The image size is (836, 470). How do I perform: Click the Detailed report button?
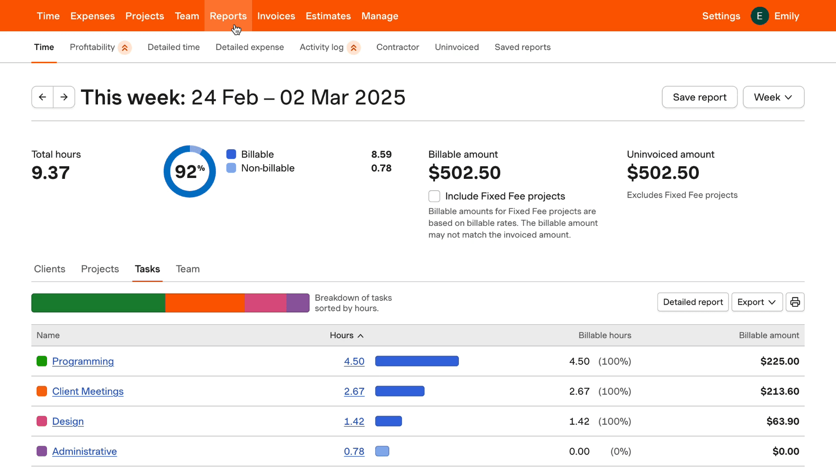pos(693,302)
